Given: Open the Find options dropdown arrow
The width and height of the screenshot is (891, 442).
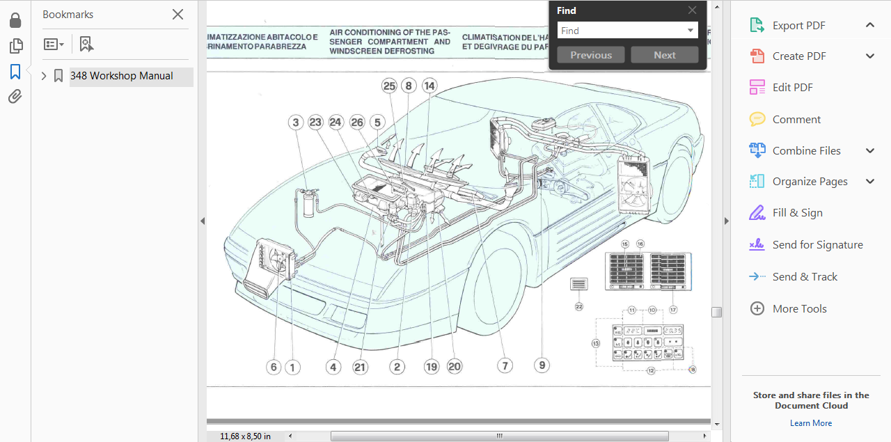Looking at the screenshot, I should click(691, 31).
